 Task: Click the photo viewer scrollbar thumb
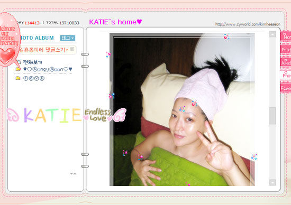click(x=272, y=116)
